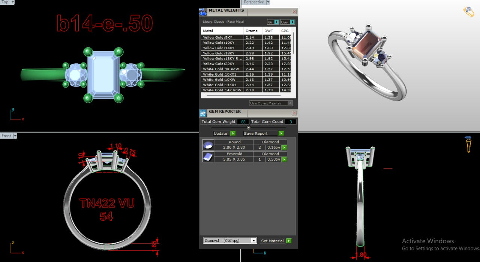480x262 pixels.
Task: Click the Metal column header
Action: (222, 31)
